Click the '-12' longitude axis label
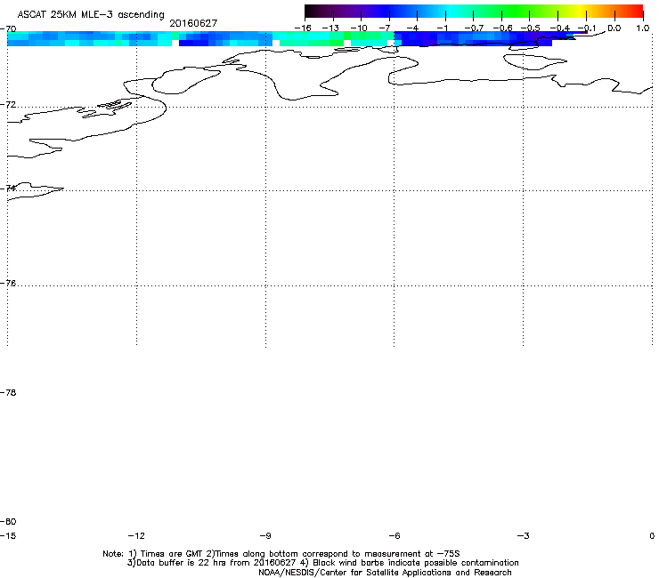 tap(136, 535)
